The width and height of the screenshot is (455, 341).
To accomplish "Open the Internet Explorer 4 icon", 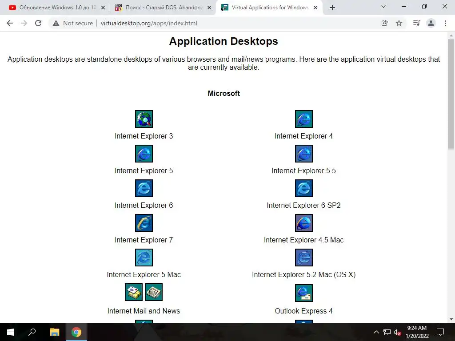I will point(304,119).
